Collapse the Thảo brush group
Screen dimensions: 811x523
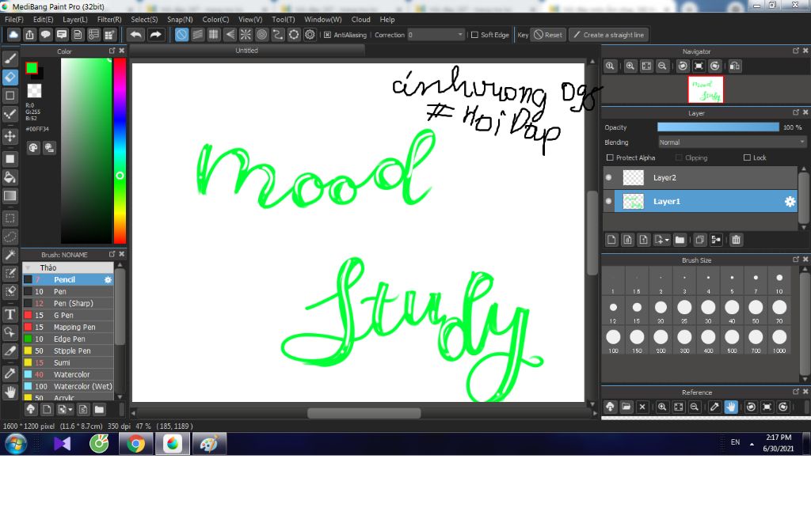tap(29, 267)
